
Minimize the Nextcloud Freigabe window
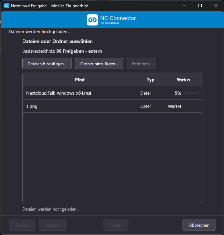184,6
